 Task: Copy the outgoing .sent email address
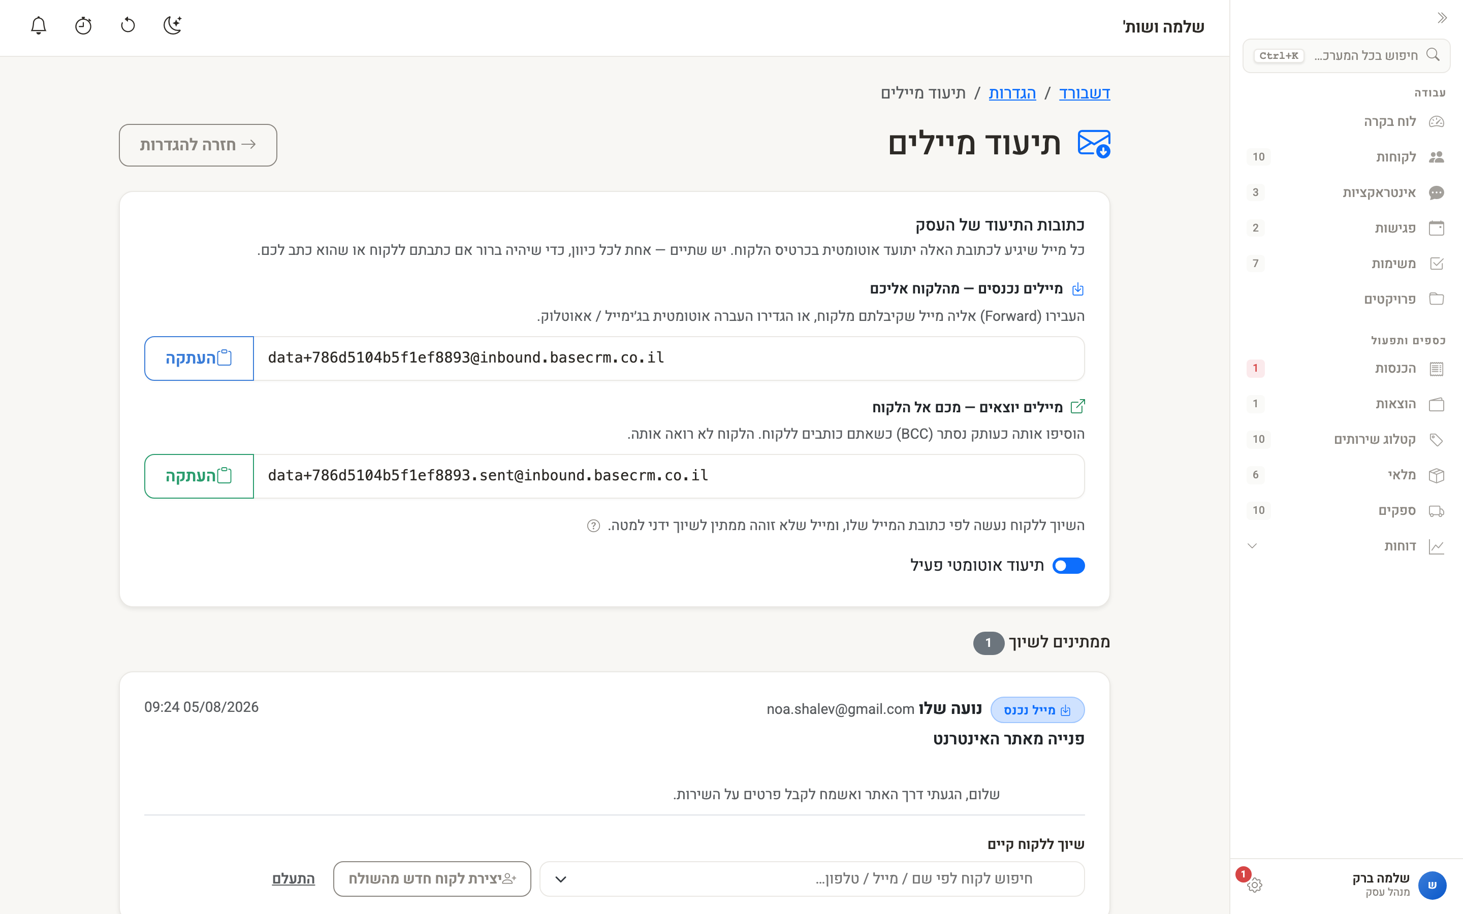tap(199, 476)
